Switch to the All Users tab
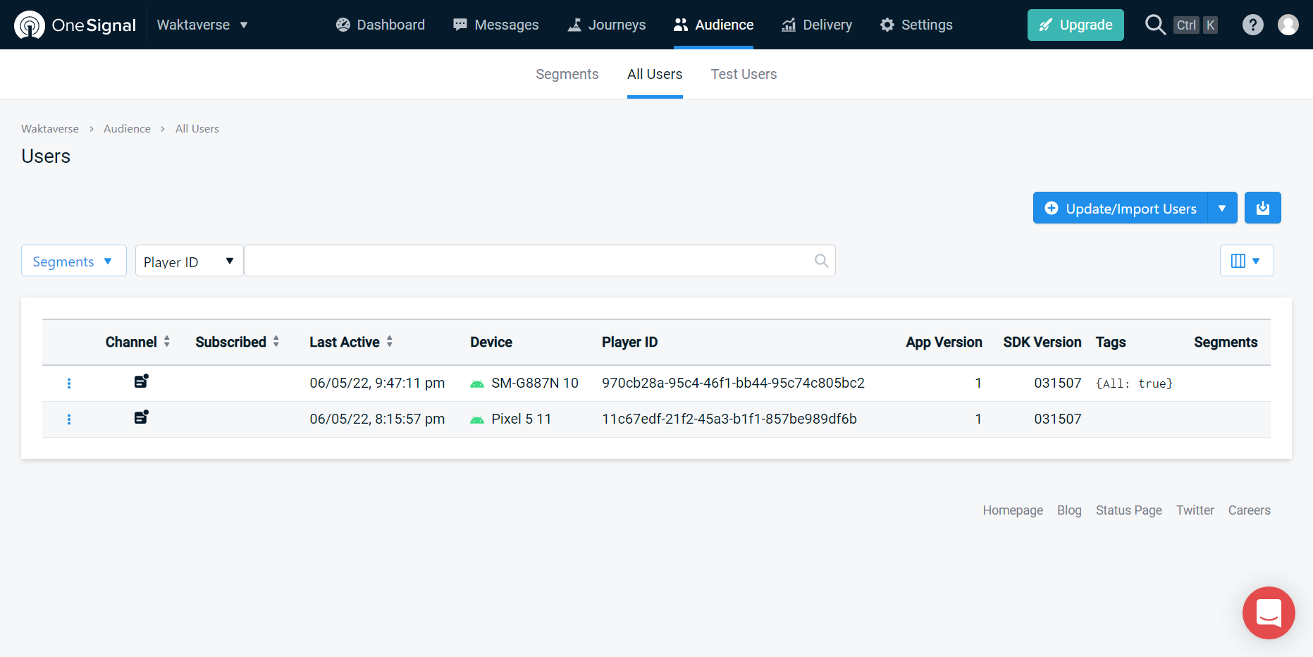The height and width of the screenshot is (657, 1313). 655,74
